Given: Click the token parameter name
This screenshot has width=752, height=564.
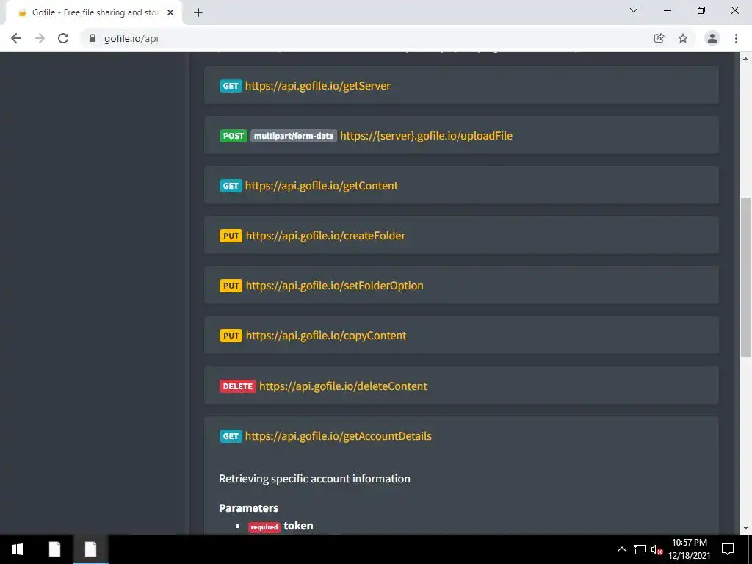Looking at the screenshot, I should click(298, 526).
